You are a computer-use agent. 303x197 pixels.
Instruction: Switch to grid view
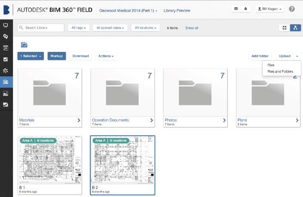click(x=285, y=28)
